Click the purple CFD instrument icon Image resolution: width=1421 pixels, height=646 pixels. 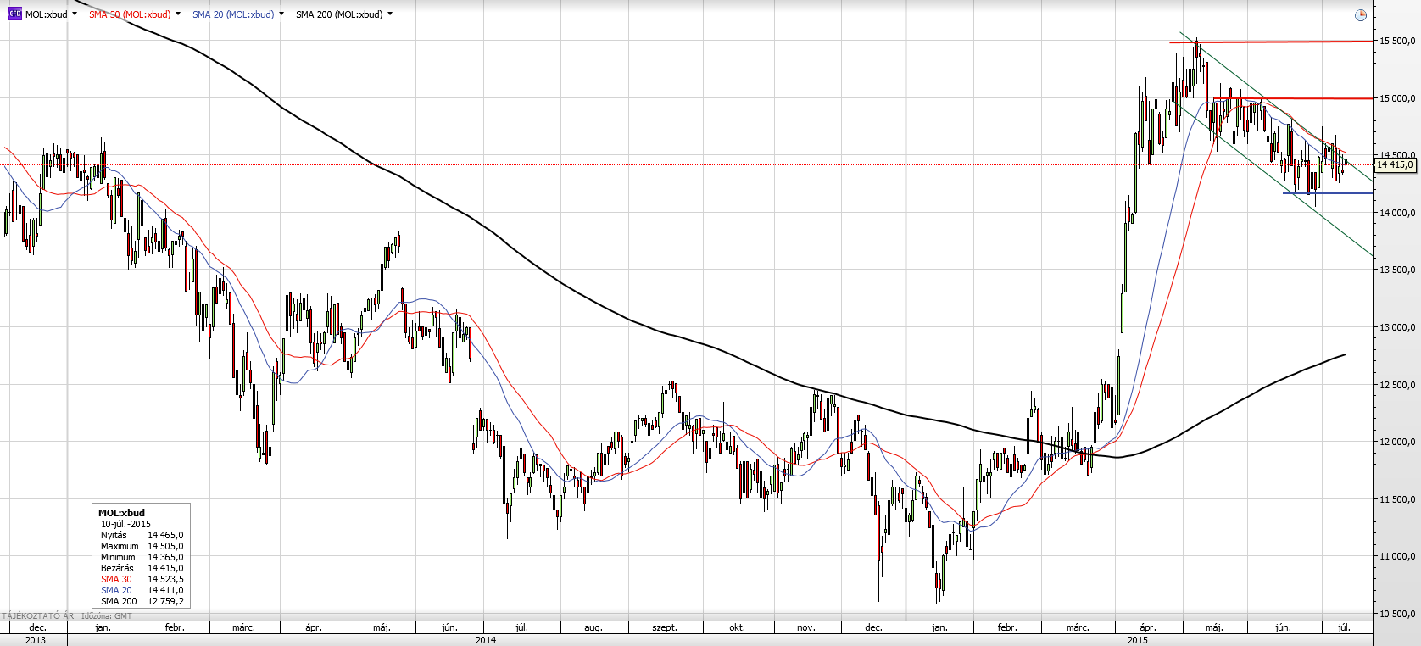[14, 14]
